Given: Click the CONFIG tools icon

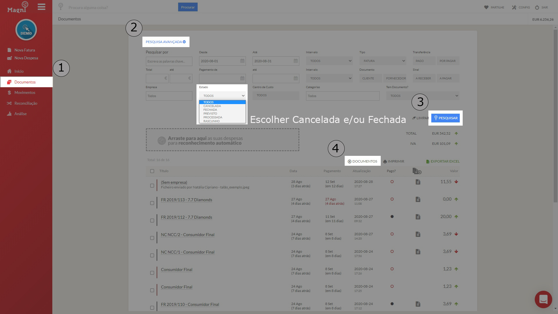Looking at the screenshot, I should point(514,7).
